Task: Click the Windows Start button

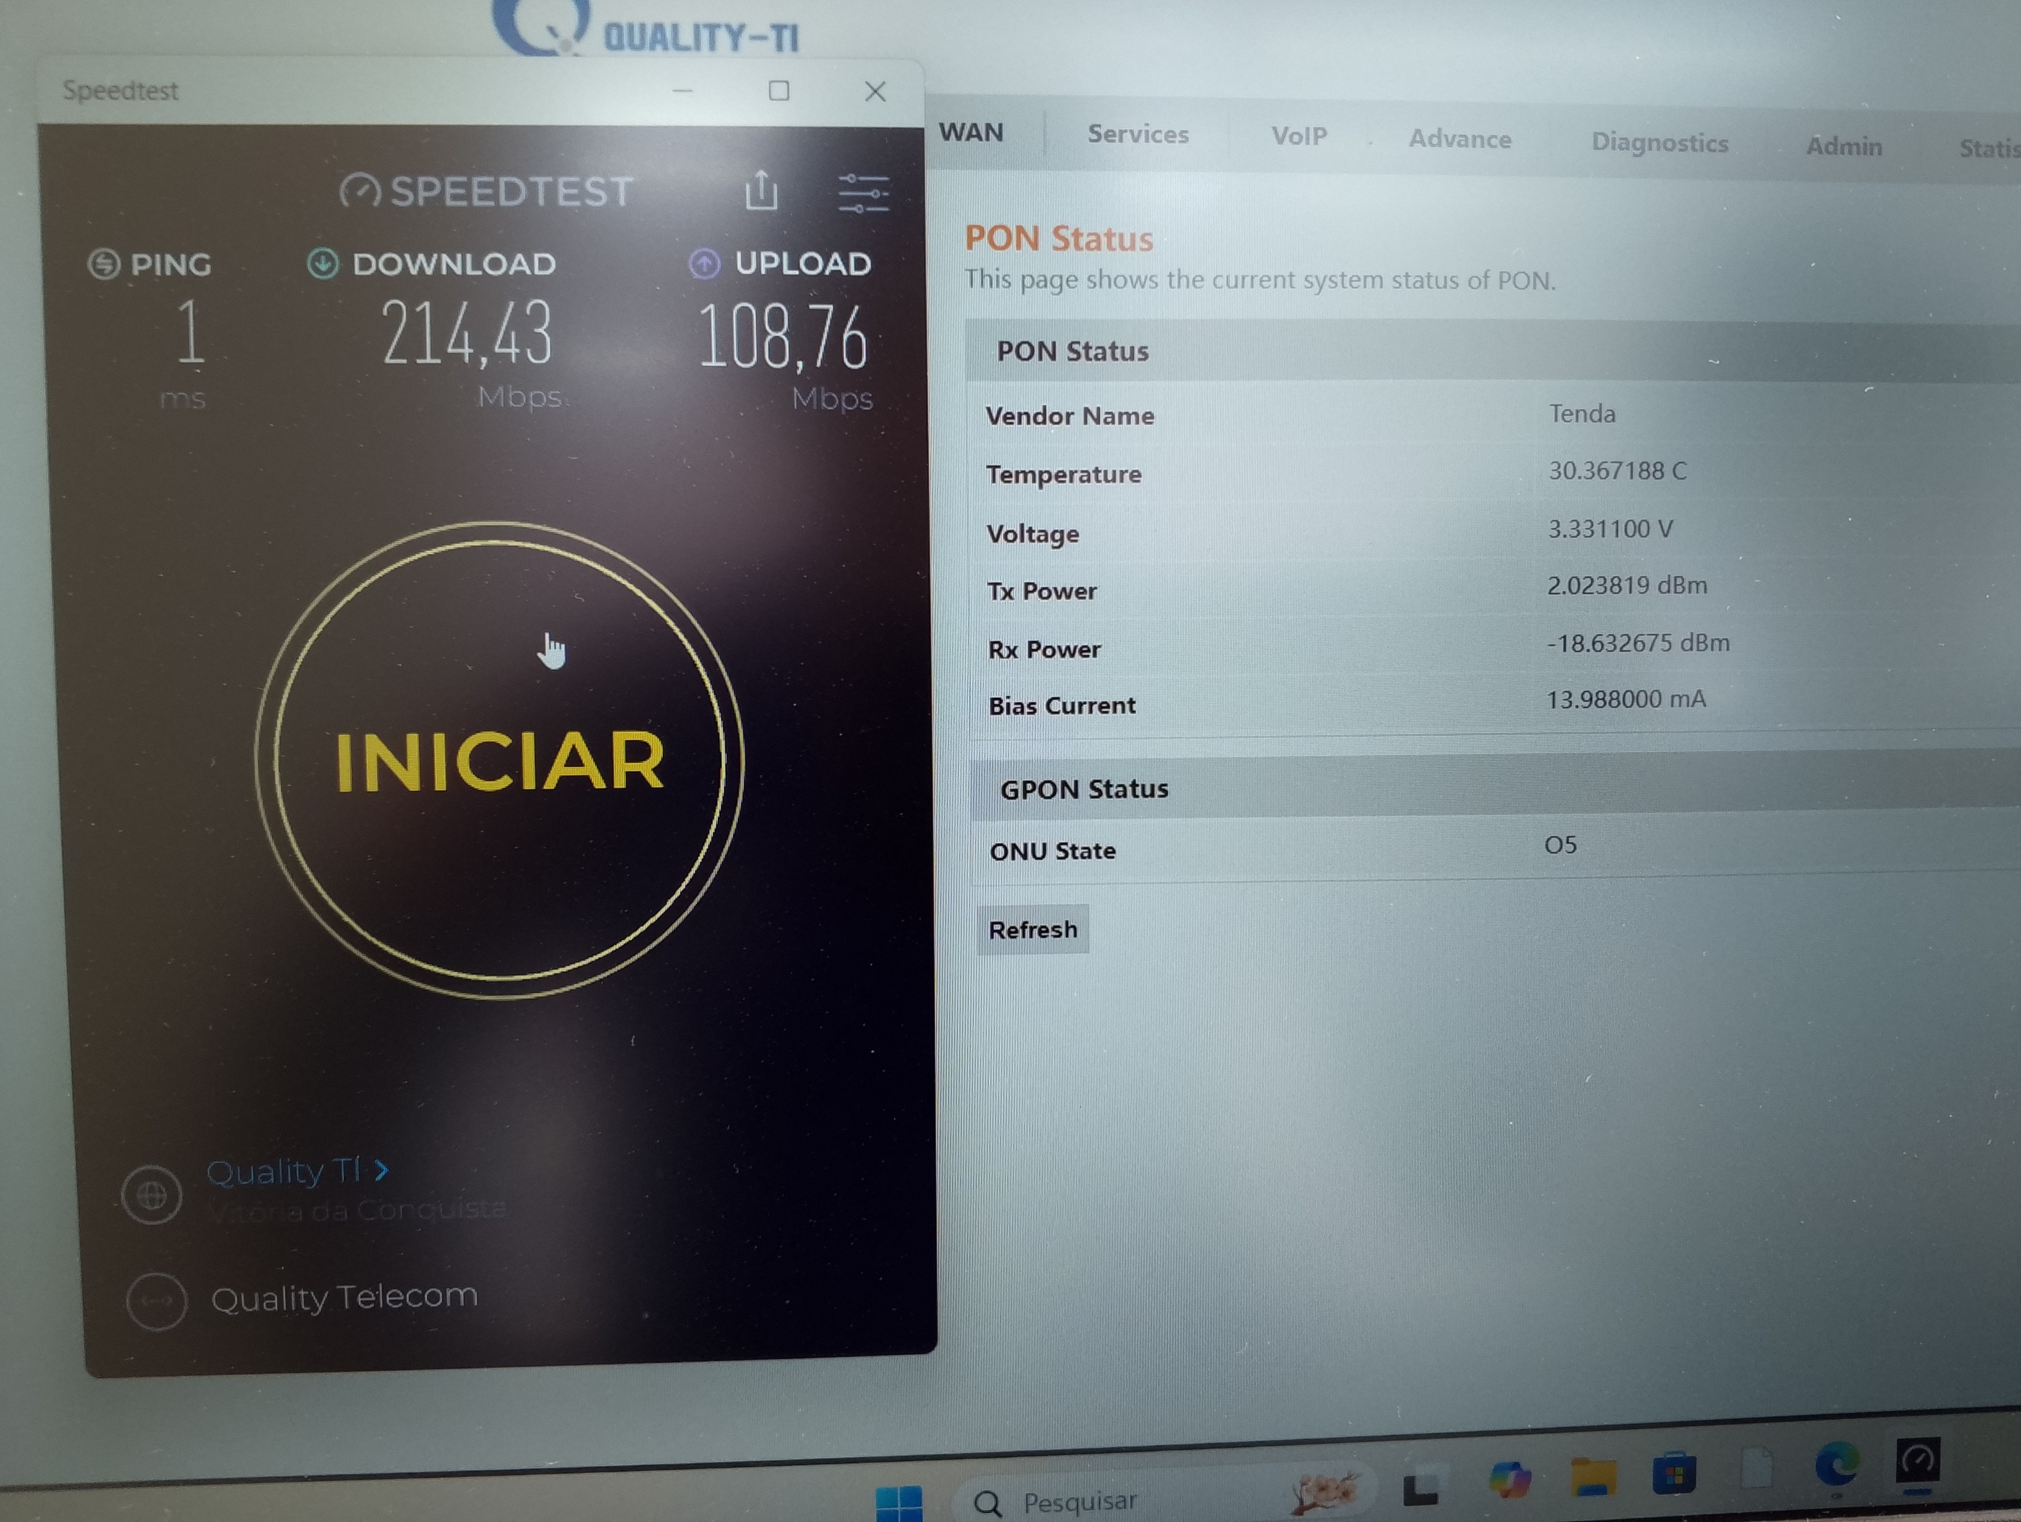Action: (899, 1501)
